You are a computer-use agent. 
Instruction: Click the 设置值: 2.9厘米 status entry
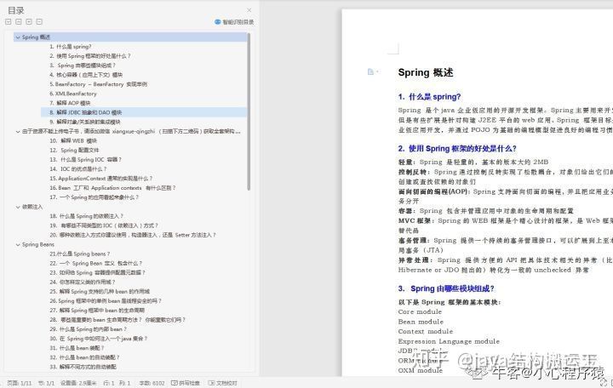(x=78, y=383)
